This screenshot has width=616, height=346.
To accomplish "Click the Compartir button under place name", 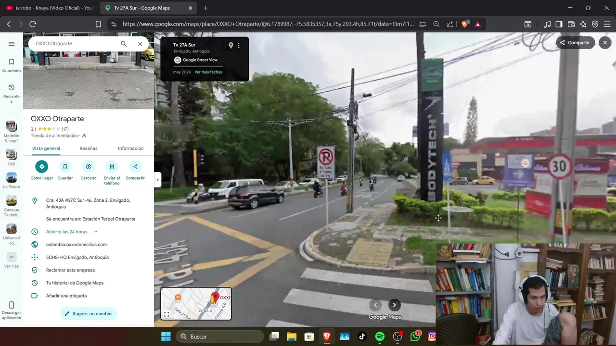I will 135,171.
